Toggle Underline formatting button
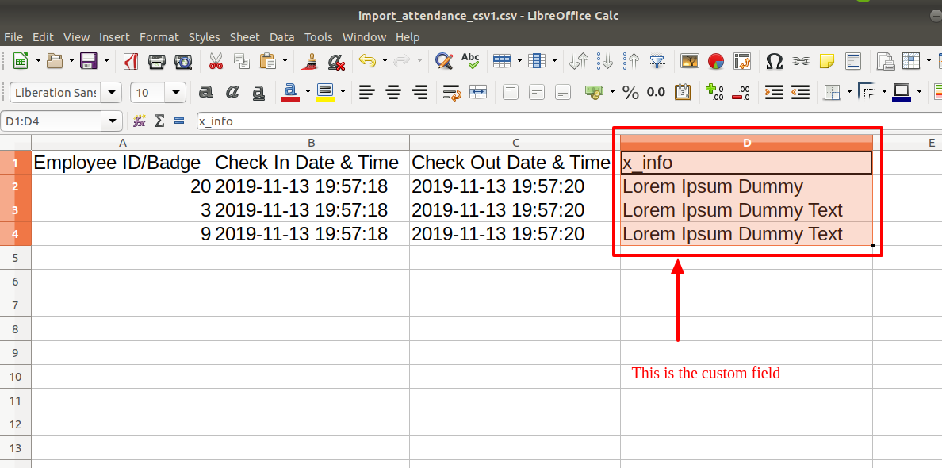 pyautogui.click(x=258, y=92)
